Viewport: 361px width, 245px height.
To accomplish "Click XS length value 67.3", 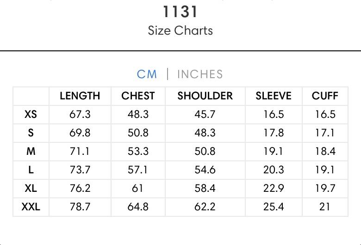I will (80, 114).
